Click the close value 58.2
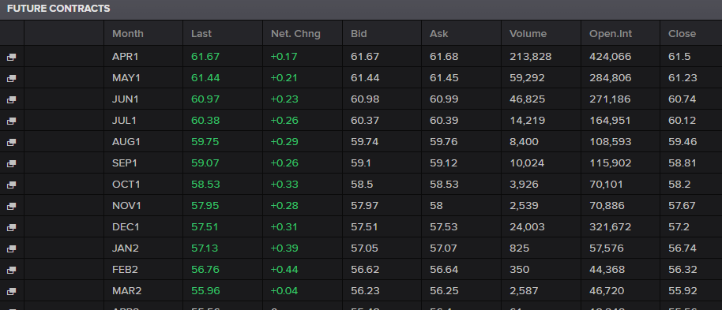Viewport: 722px width, 310px height. tap(679, 184)
